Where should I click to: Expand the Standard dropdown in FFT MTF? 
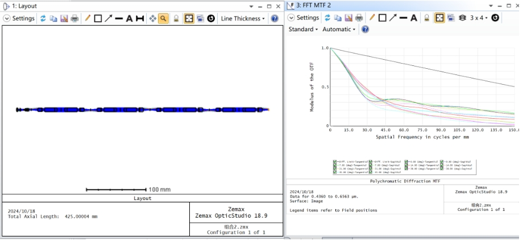[303, 29]
